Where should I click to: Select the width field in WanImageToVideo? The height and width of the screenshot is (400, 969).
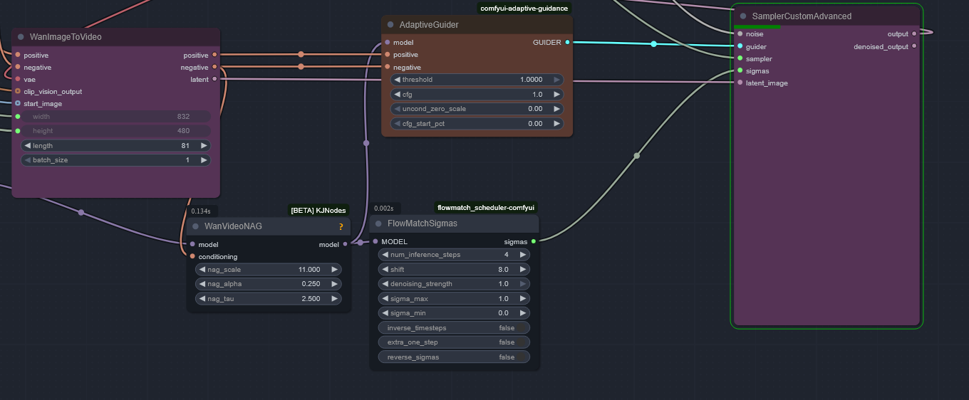[116, 116]
